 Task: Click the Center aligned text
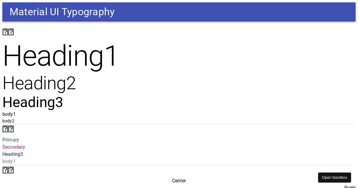[x=179, y=181]
